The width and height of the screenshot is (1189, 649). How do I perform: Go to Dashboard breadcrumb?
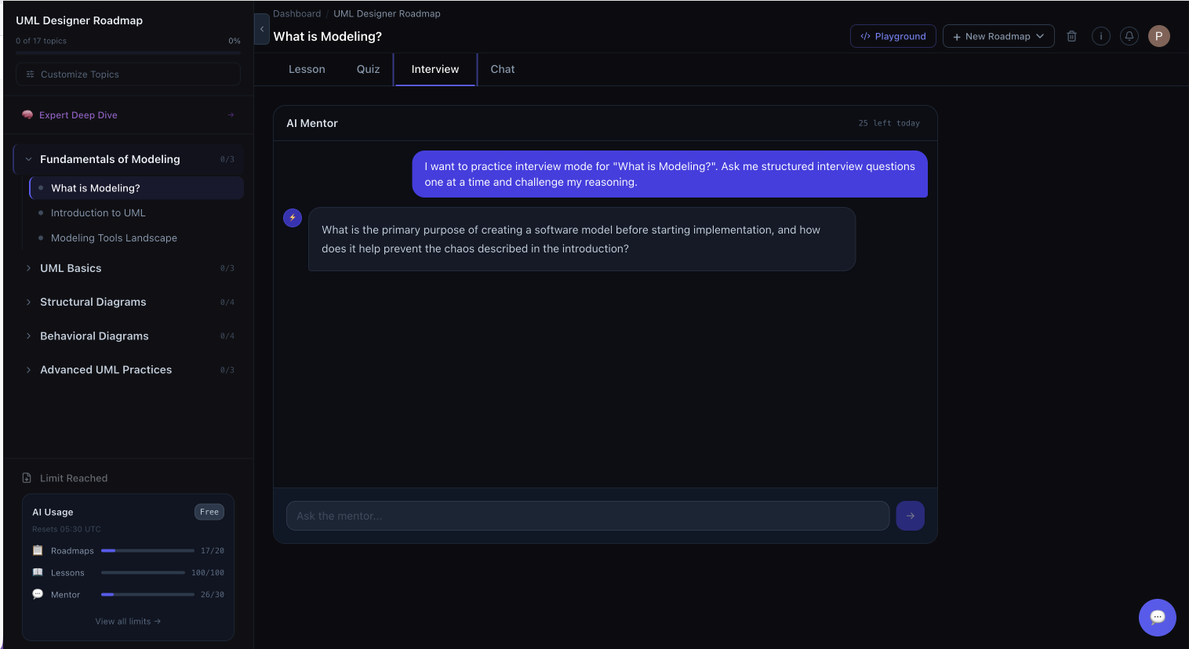(296, 13)
